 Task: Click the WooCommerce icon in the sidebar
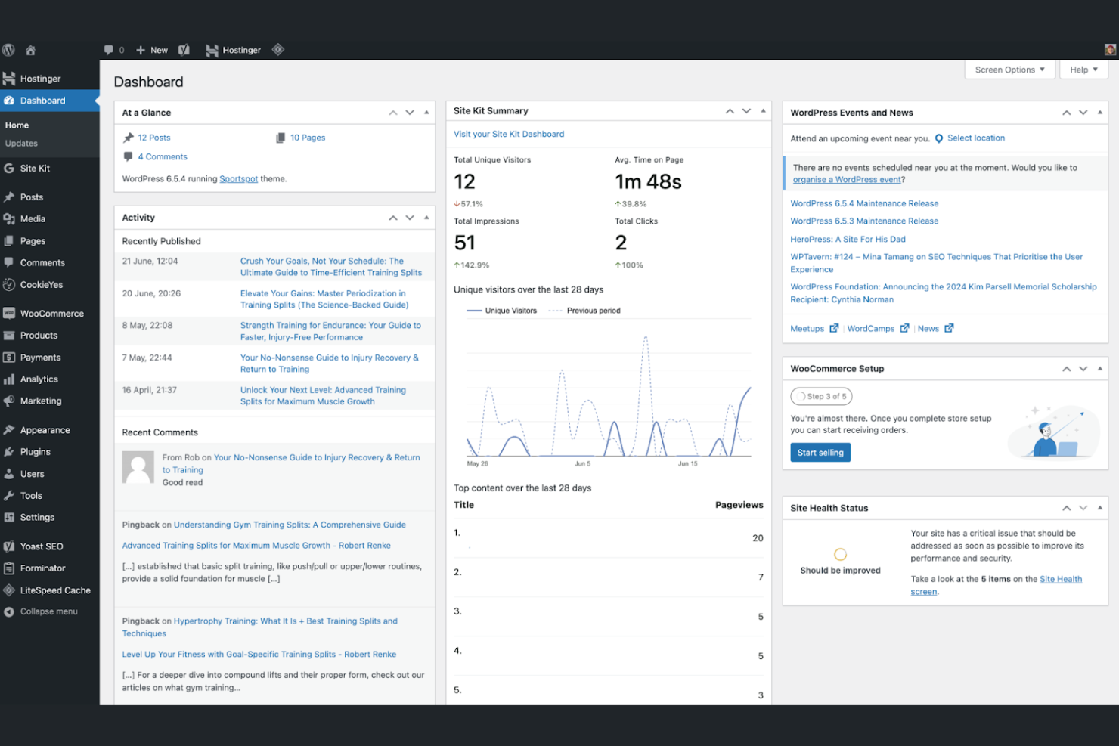click(x=9, y=314)
